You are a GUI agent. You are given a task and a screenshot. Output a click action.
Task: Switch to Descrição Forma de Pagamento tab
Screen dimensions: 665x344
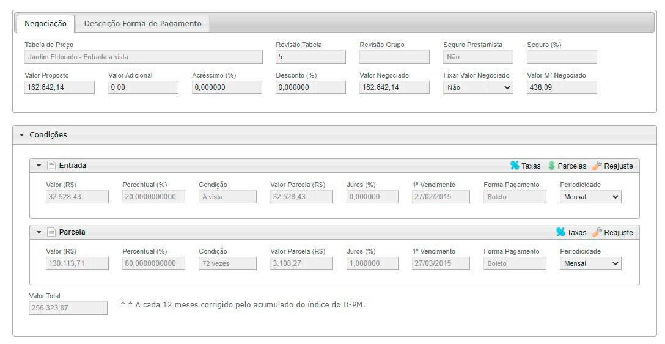[142, 24]
